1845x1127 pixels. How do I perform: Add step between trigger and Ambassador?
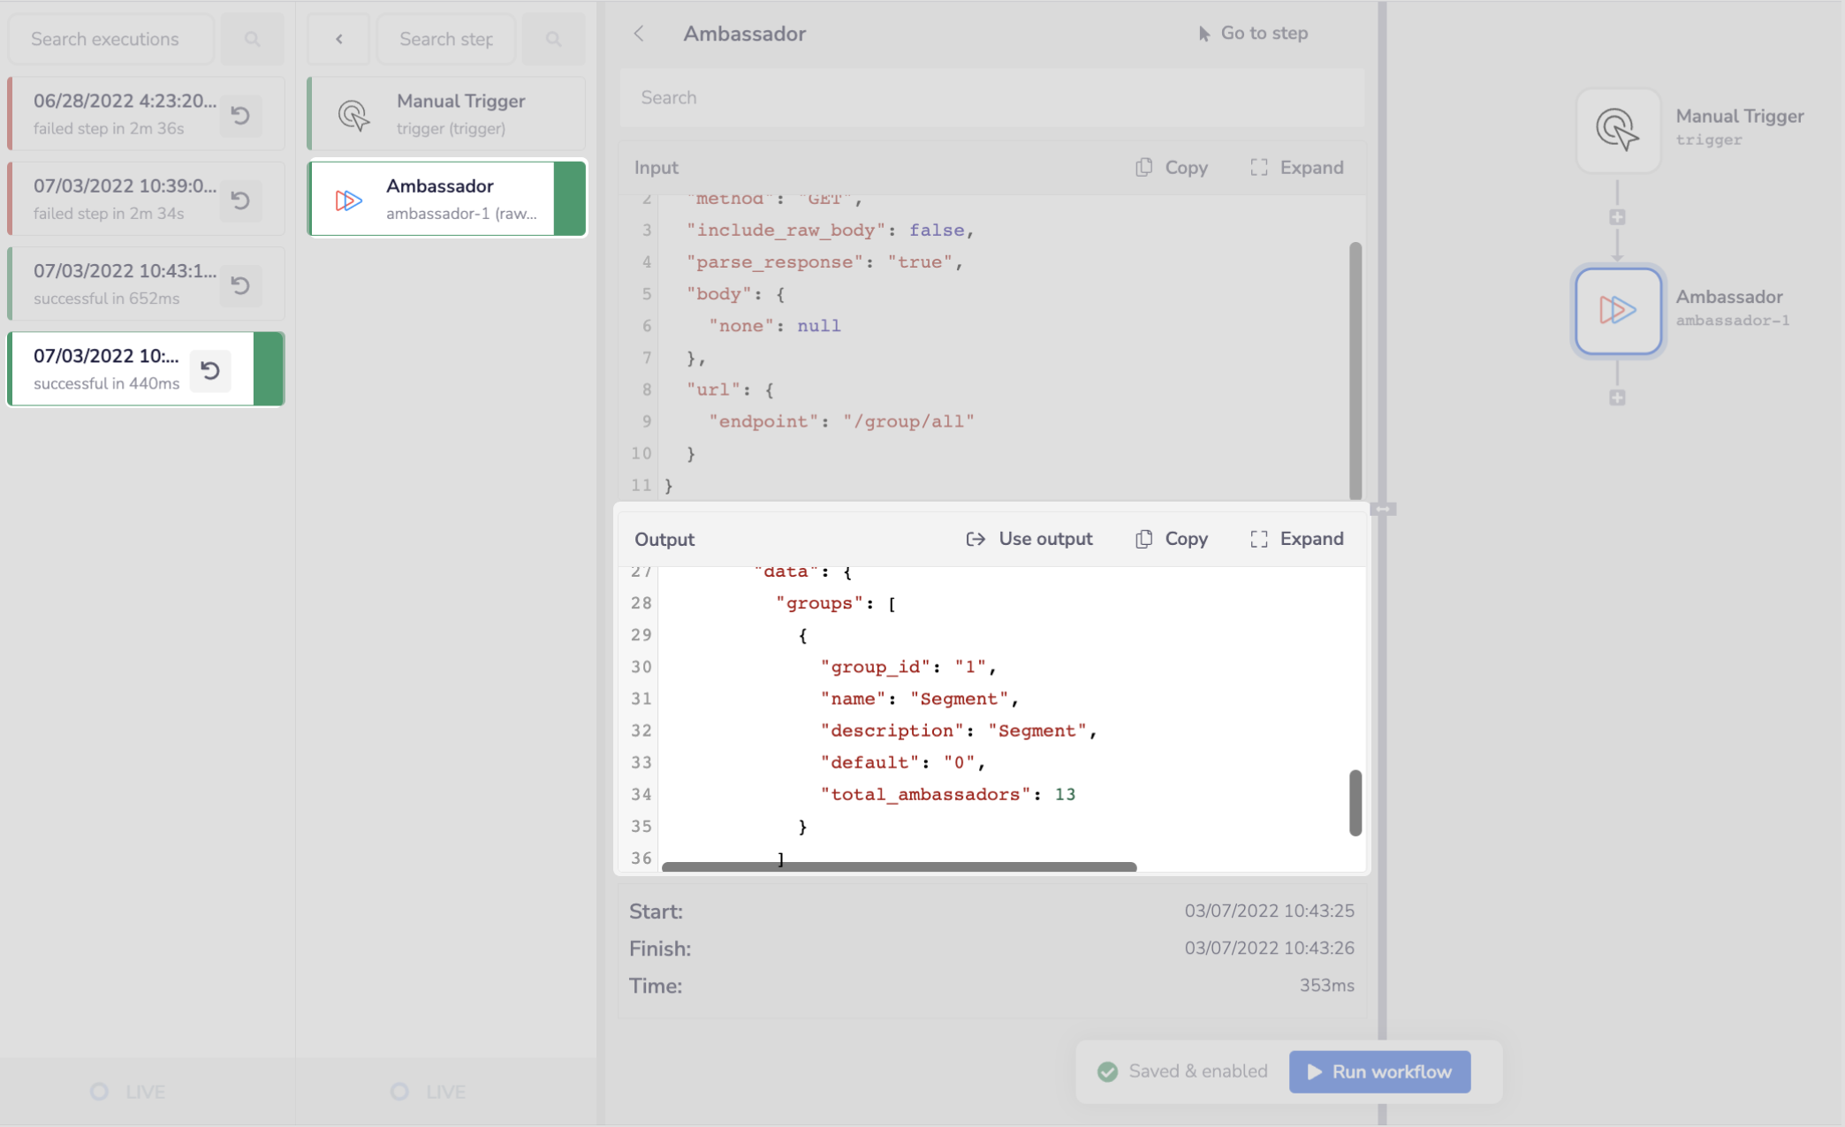click(x=1617, y=217)
